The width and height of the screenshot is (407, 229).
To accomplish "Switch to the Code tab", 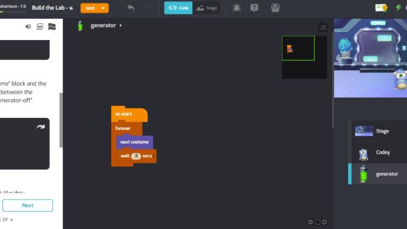I will [x=178, y=8].
